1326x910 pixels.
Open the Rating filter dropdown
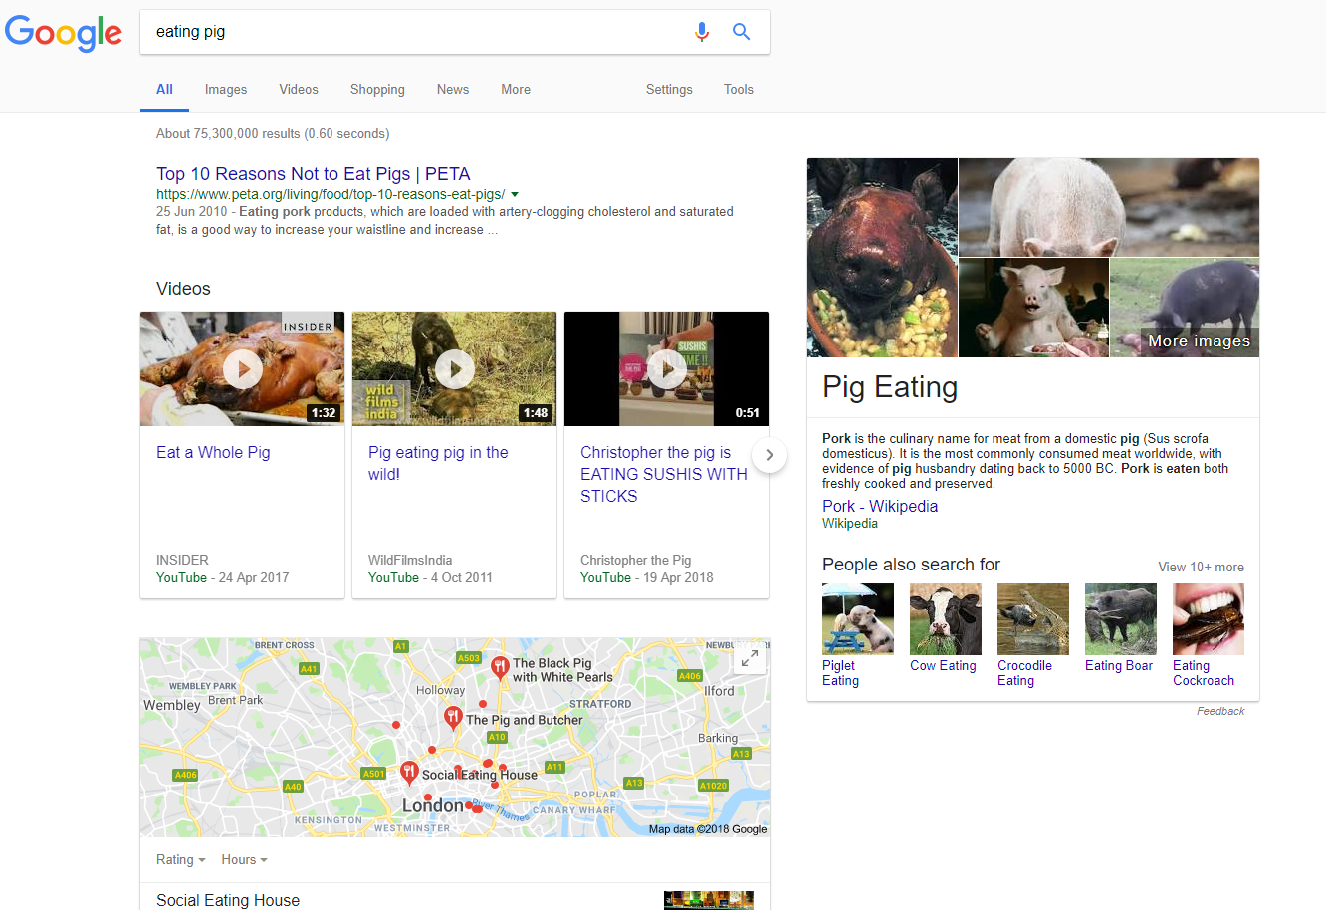click(x=180, y=859)
